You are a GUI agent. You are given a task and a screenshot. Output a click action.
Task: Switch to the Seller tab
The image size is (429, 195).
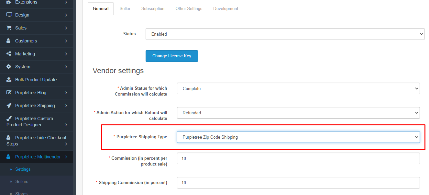pyautogui.click(x=125, y=9)
